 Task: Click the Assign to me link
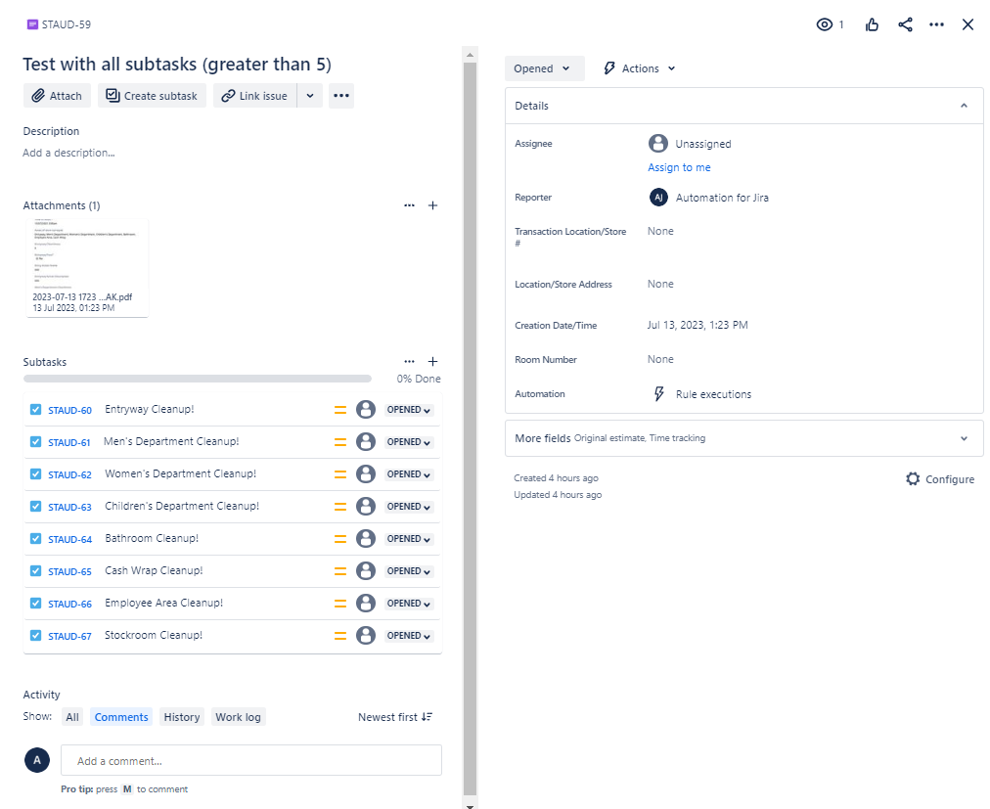pyautogui.click(x=679, y=167)
